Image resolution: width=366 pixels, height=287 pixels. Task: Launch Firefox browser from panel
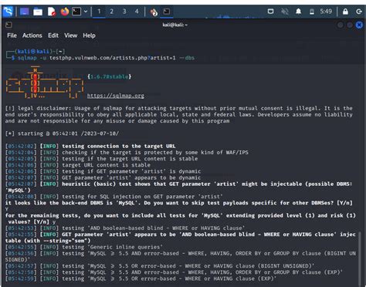[65, 12]
